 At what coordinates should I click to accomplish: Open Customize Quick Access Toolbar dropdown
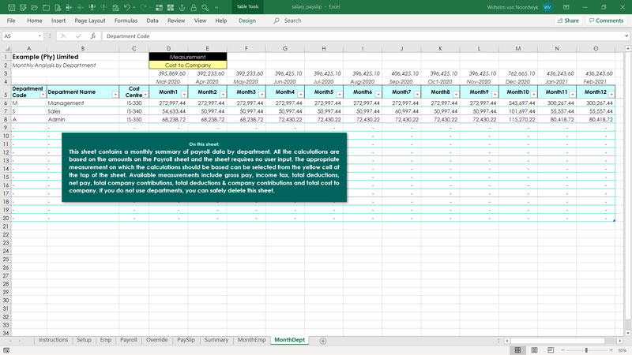(216, 8)
